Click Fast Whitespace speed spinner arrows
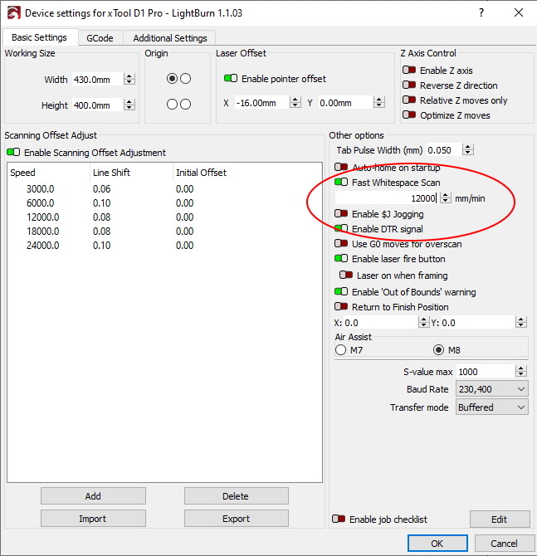The image size is (537, 556). pos(446,198)
